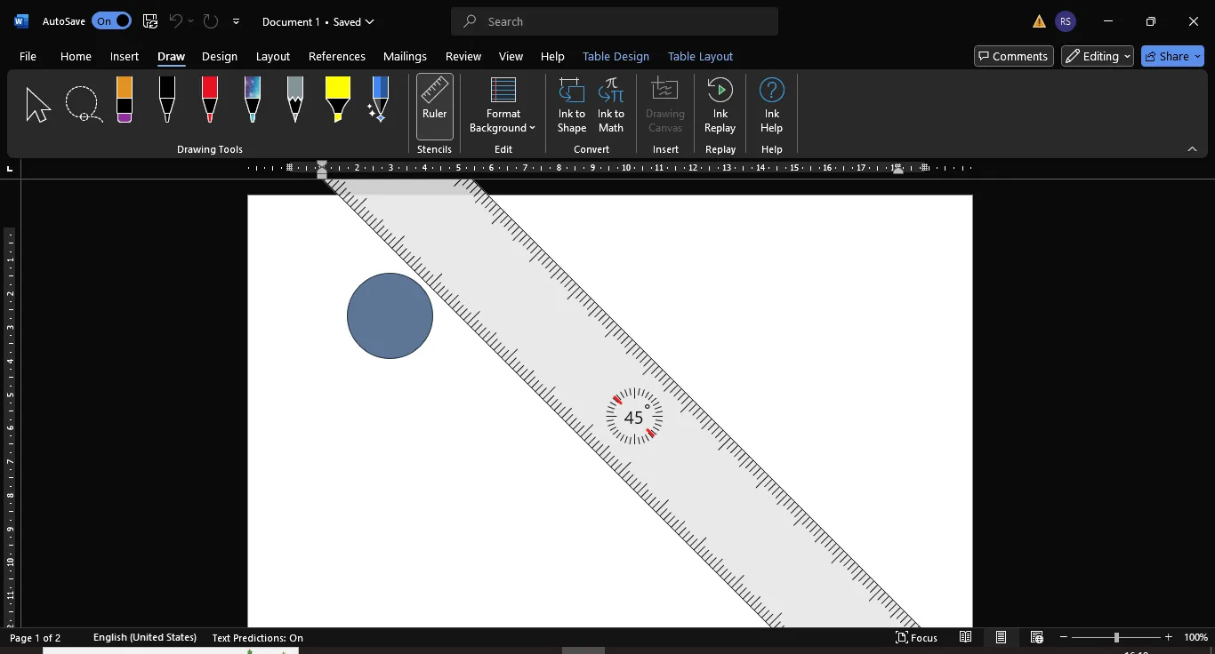Switch to the References tab

click(x=337, y=56)
